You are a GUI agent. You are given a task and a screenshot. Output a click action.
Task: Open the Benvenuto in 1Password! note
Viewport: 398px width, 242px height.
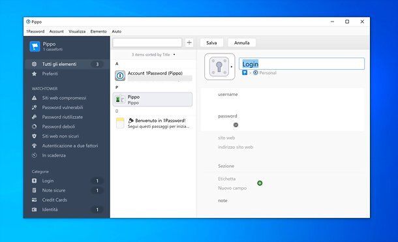[x=153, y=123]
